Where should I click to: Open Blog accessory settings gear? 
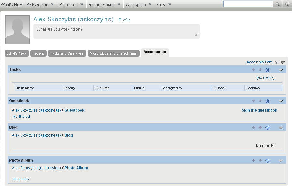(267, 127)
